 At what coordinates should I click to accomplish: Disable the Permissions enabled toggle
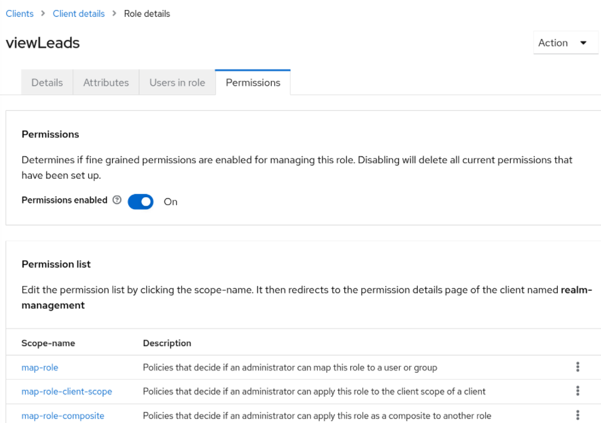140,201
